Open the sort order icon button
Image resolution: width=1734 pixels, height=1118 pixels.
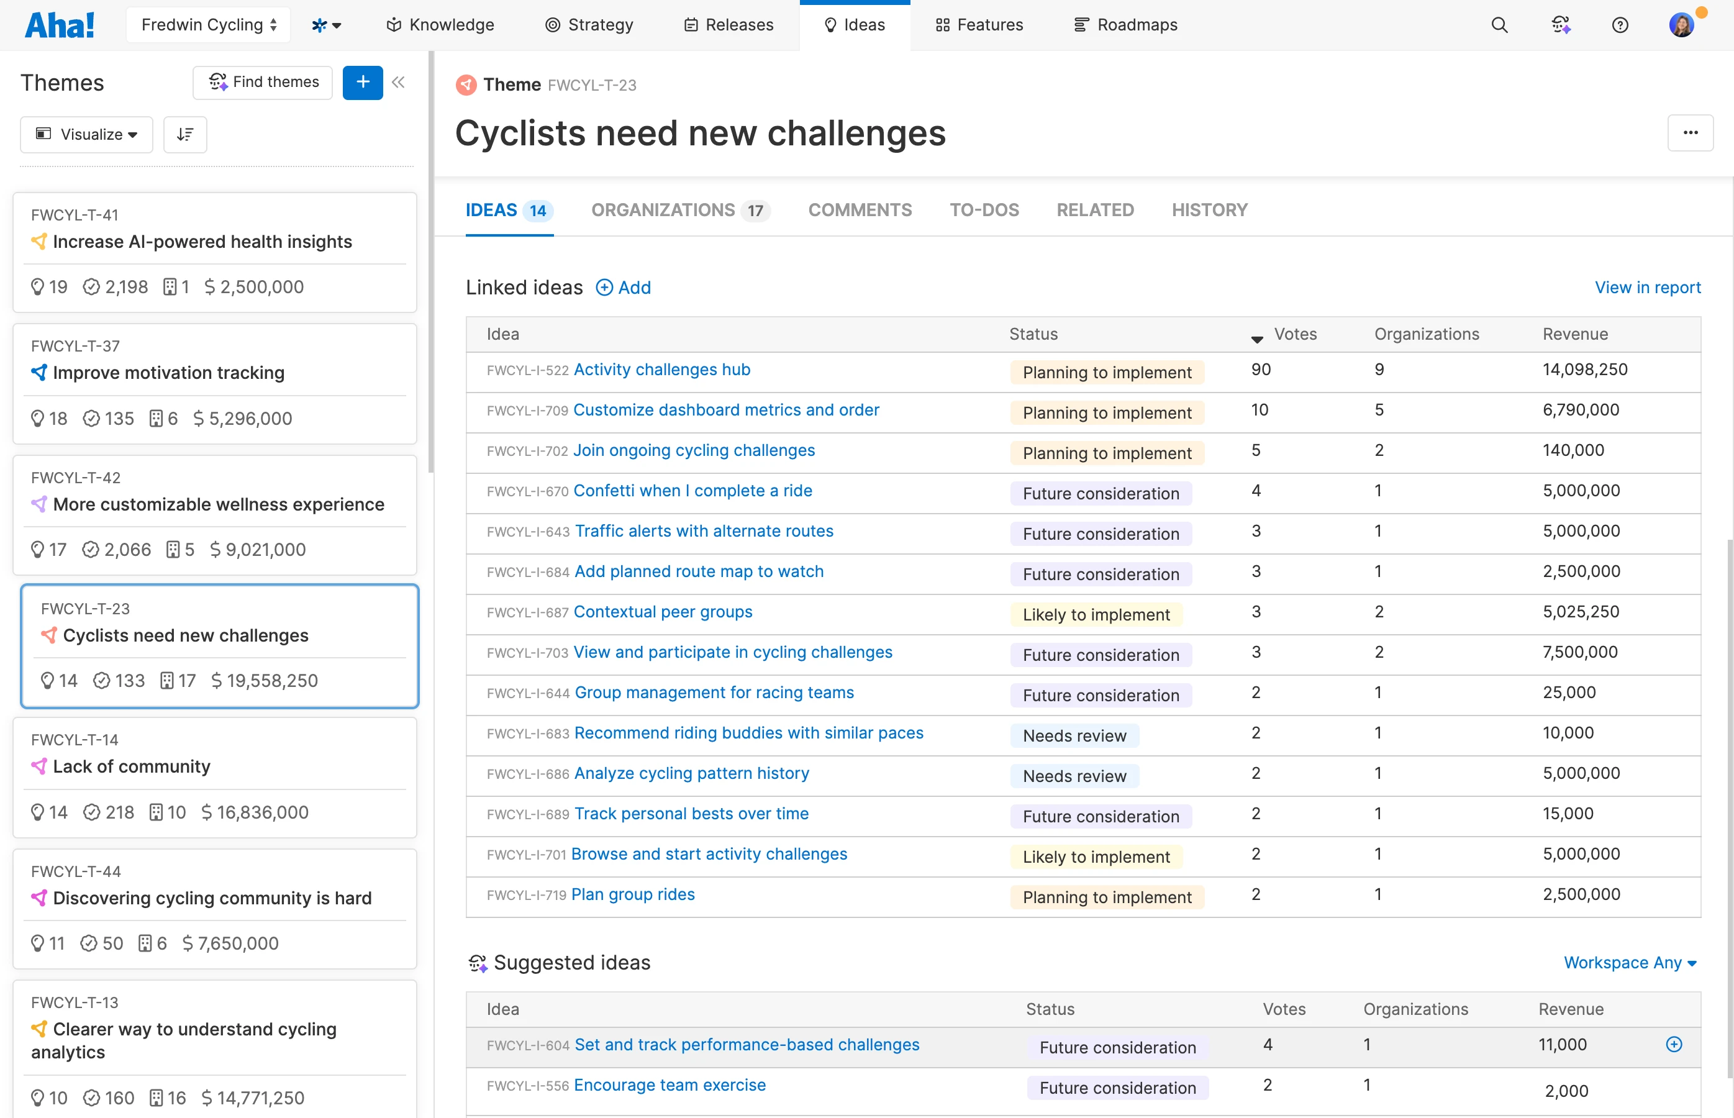pos(185,134)
